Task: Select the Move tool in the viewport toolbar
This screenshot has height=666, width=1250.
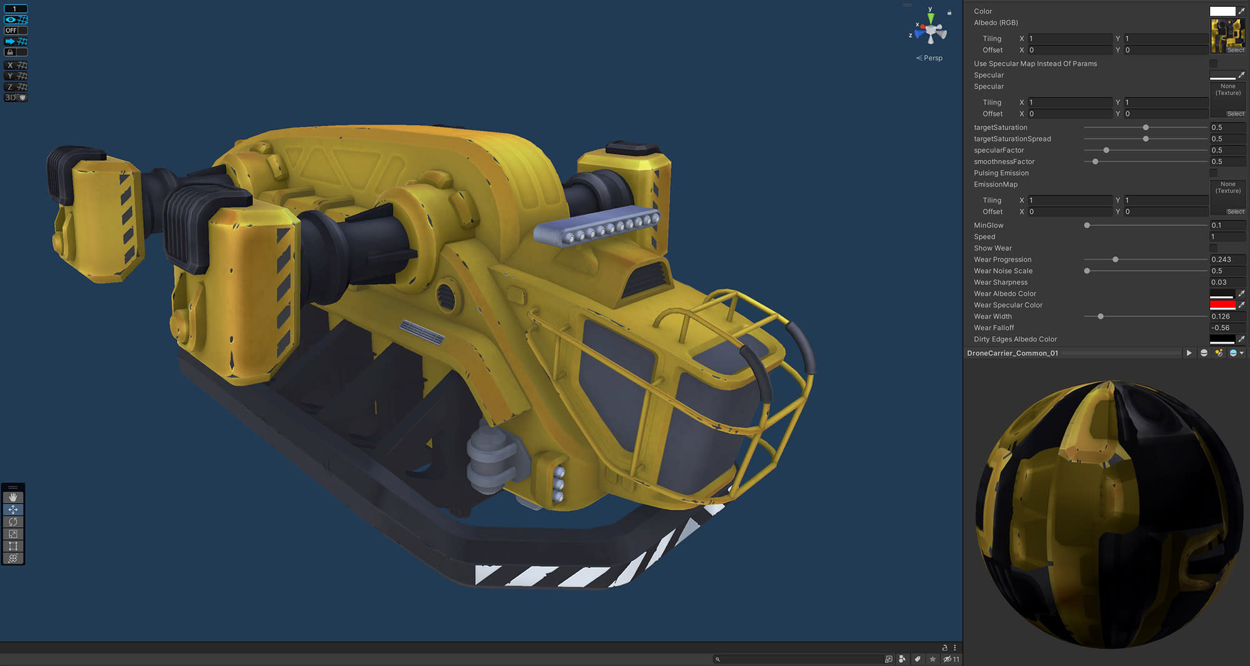Action: click(12, 509)
